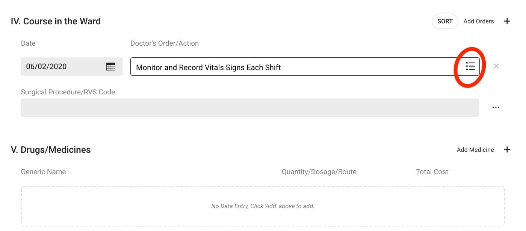
Task: Select the Surgical Procedure/RVS Code field
Action: [x=250, y=107]
